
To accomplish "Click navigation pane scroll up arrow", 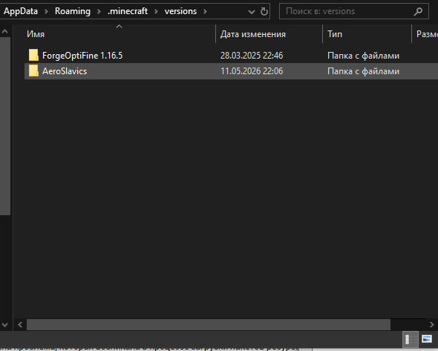I will 5,32.
